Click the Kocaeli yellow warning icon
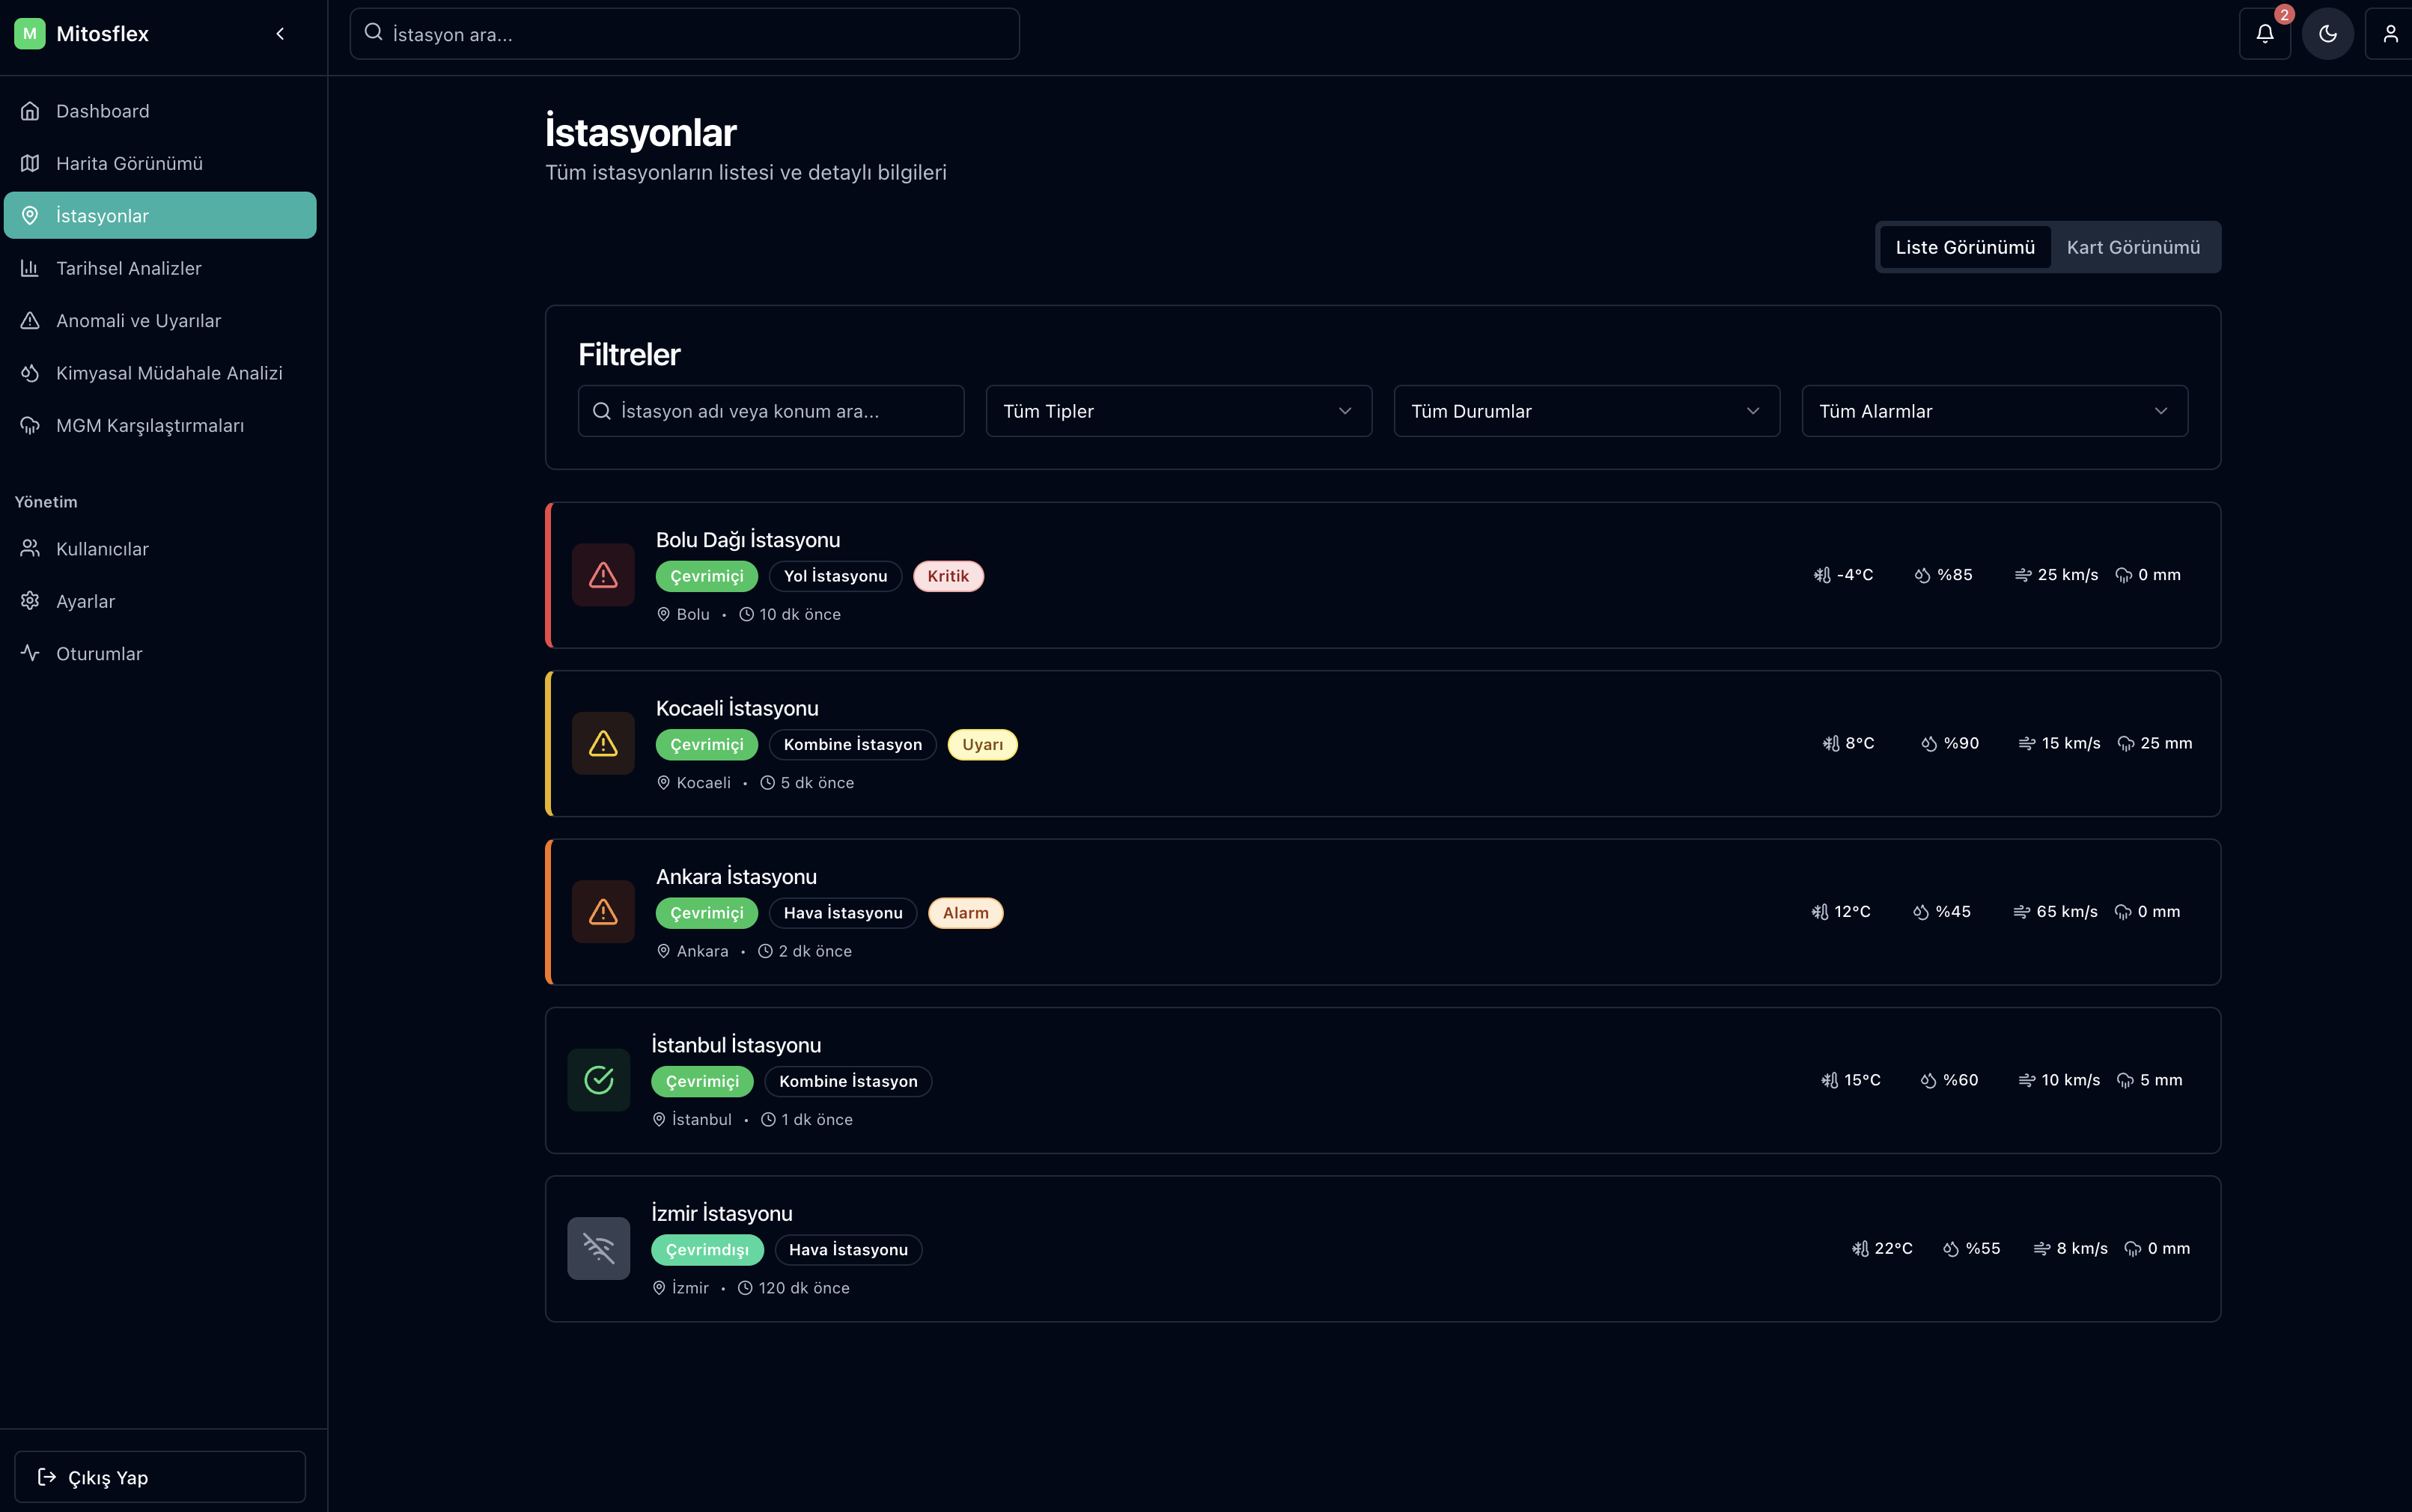This screenshot has height=1512, width=2412. pyautogui.click(x=603, y=743)
